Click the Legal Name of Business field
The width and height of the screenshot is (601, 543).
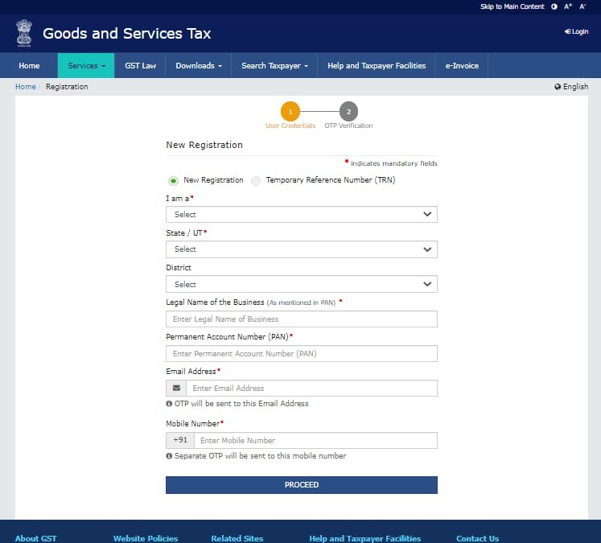pyautogui.click(x=301, y=319)
